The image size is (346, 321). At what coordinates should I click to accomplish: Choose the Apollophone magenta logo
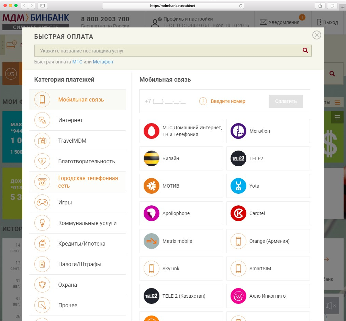click(x=152, y=213)
